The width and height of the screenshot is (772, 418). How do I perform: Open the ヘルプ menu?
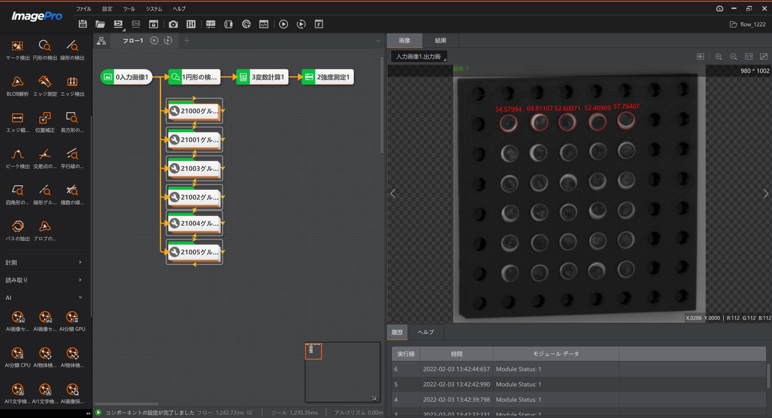(x=179, y=9)
